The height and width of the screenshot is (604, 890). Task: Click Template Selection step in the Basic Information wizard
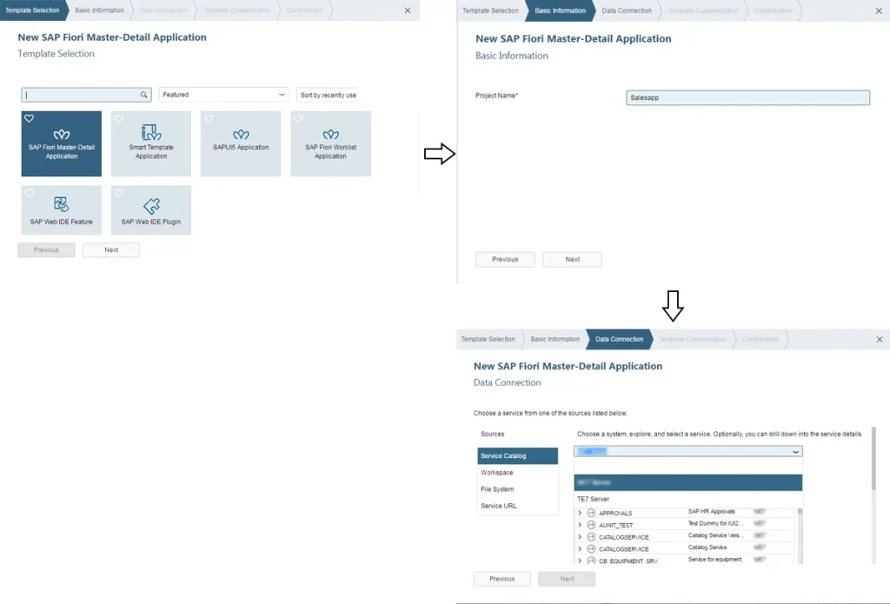490,10
